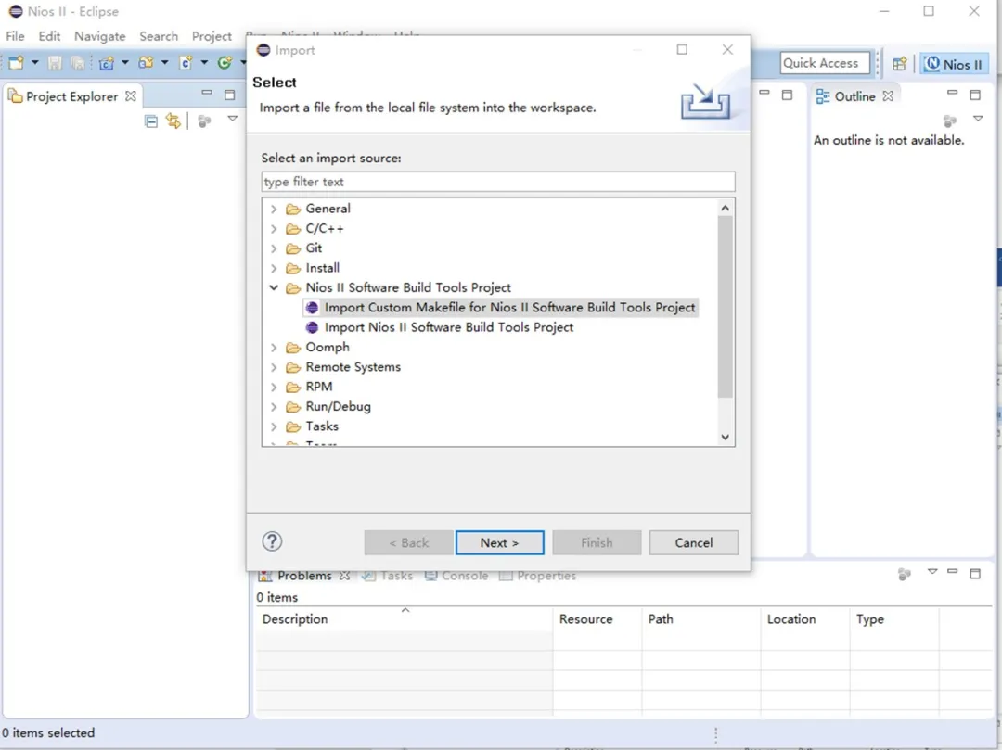Maximize the Outline view panel
1002x750 pixels.
tap(975, 95)
